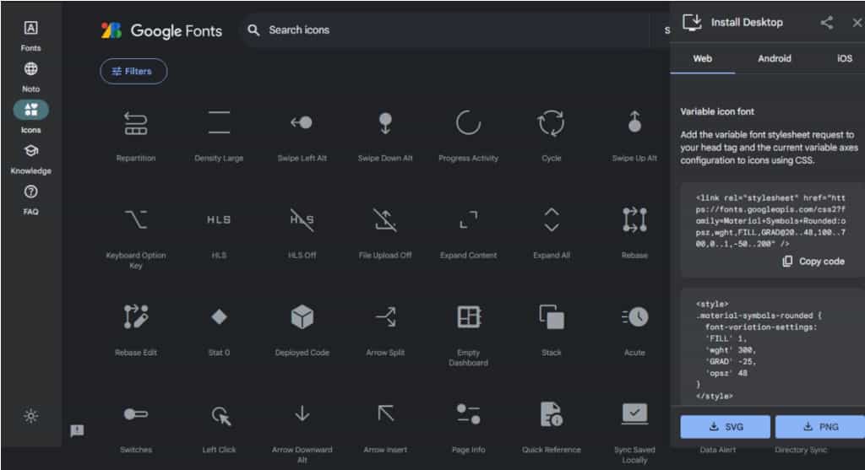Image resolution: width=865 pixels, height=470 pixels.
Task: Click the search magnifier icon
Action: [253, 30]
